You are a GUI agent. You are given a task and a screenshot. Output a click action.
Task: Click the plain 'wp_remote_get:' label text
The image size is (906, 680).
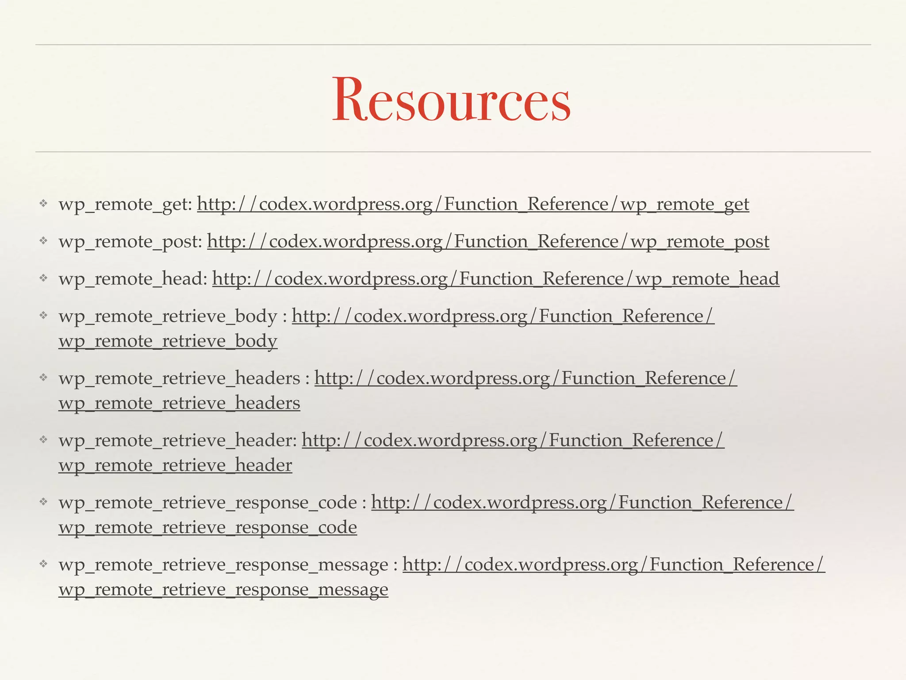tap(126, 205)
